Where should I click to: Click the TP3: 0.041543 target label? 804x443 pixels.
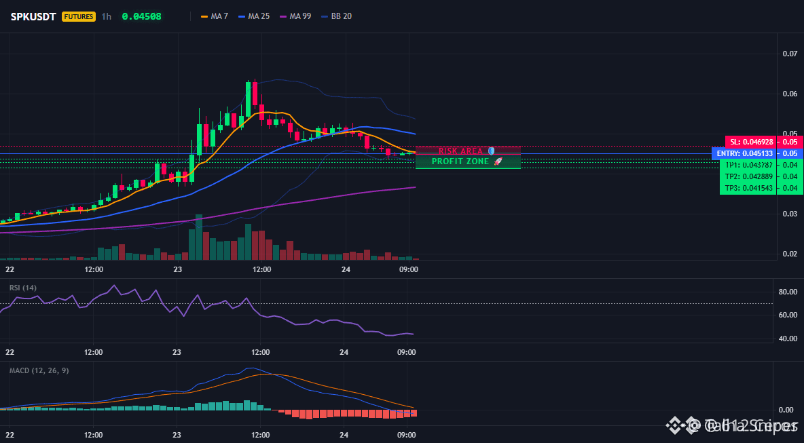click(x=748, y=189)
